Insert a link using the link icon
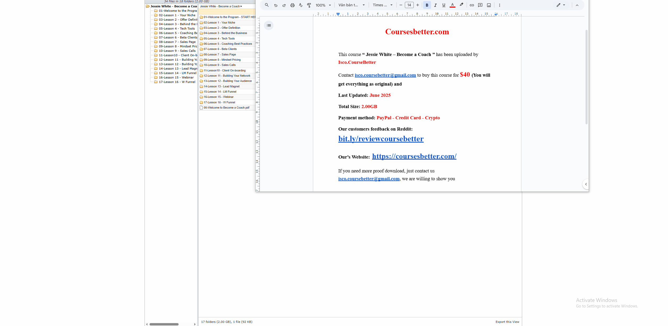The height and width of the screenshot is (326, 668). [472, 5]
